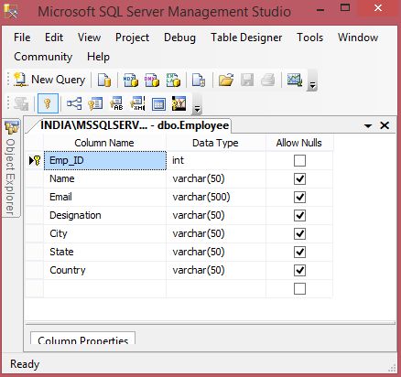Click the Manage Check Constraints icon
Screen dimensions: 401x377
[158, 104]
